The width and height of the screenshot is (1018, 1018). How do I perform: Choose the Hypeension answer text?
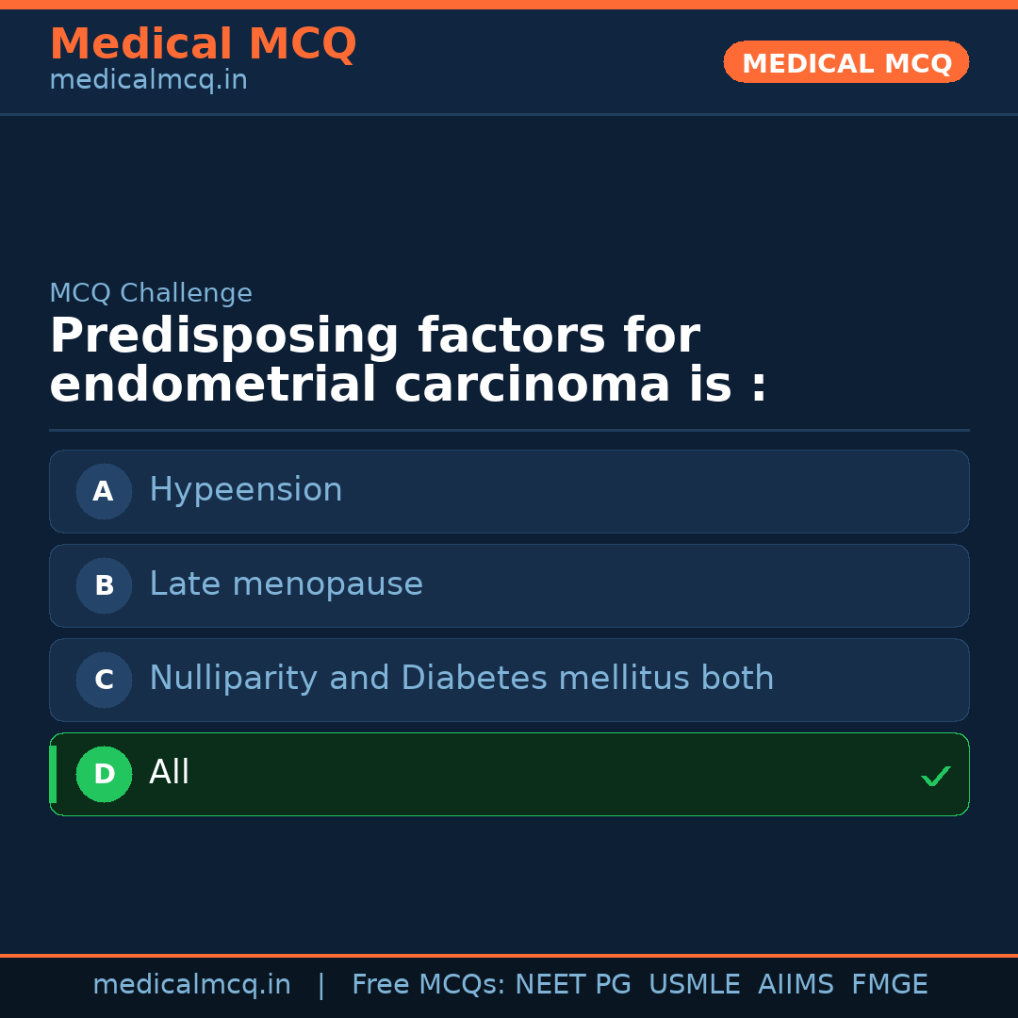click(245, 490)
